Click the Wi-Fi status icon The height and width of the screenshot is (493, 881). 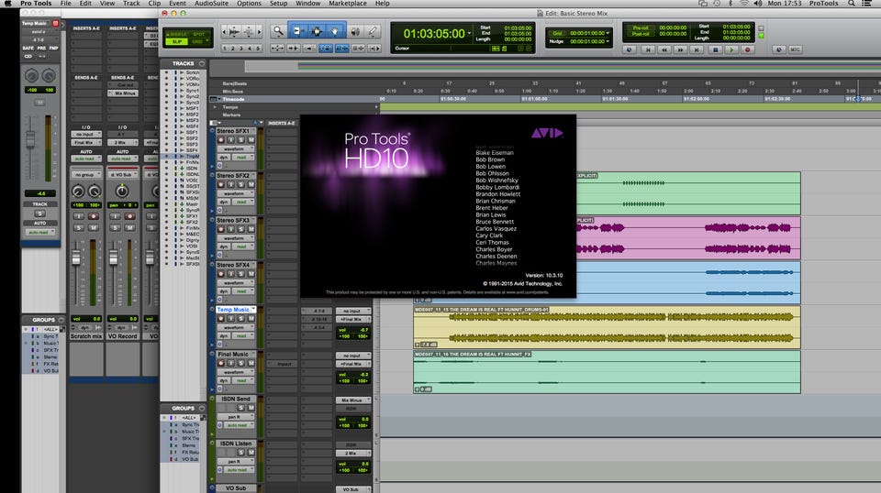coord(744,4)
